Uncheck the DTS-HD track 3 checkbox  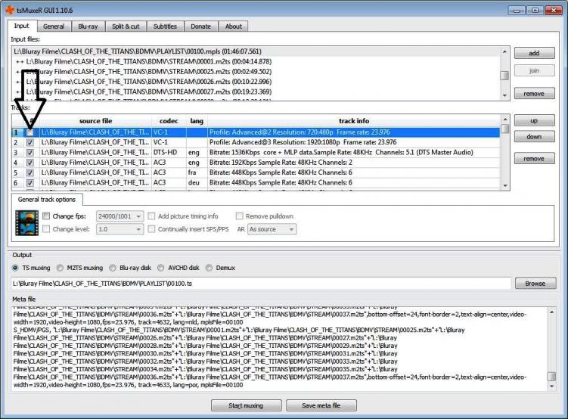tap(29, 152)
